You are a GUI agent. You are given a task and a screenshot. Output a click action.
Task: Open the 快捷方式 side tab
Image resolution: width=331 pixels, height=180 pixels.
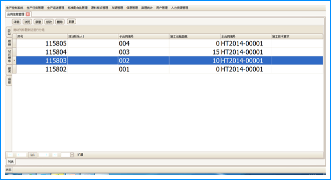(x=9, y=56)
